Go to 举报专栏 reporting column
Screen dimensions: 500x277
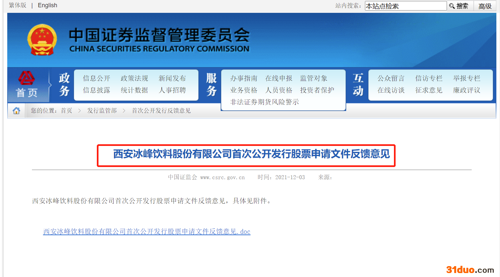tap(467, 78)
